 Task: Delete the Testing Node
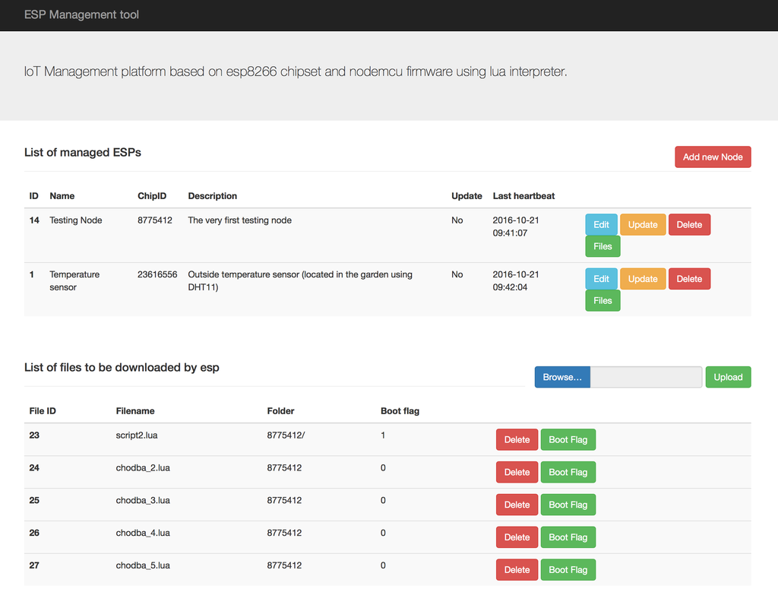click(689, 224)
